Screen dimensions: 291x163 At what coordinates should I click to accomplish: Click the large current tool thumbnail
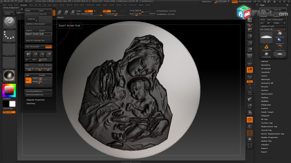click(x=266, y=38)
